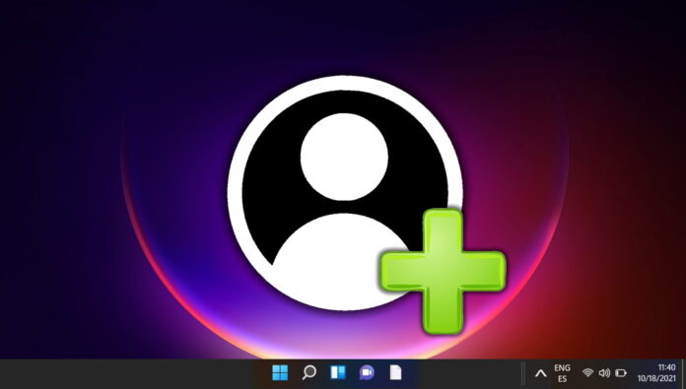Open the Windows Start menu
This screenshot has width=686, height=389.
click(280, 373)
